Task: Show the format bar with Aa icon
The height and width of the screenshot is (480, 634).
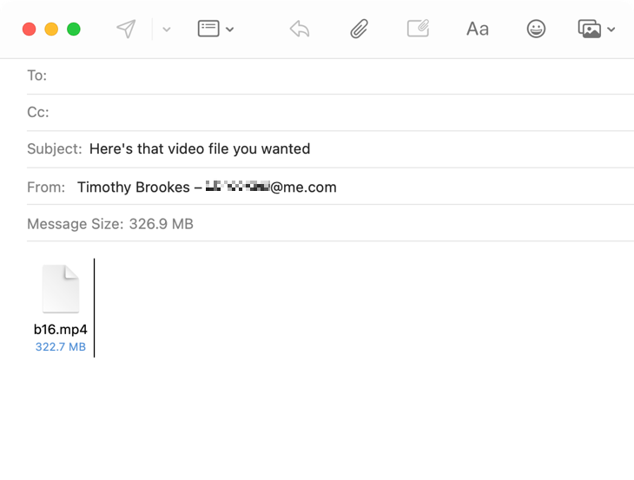Action: (478, 29)
